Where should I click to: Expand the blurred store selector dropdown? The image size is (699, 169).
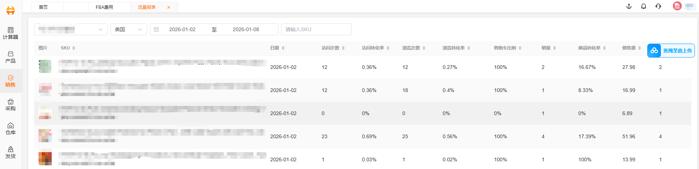[70, 29]
